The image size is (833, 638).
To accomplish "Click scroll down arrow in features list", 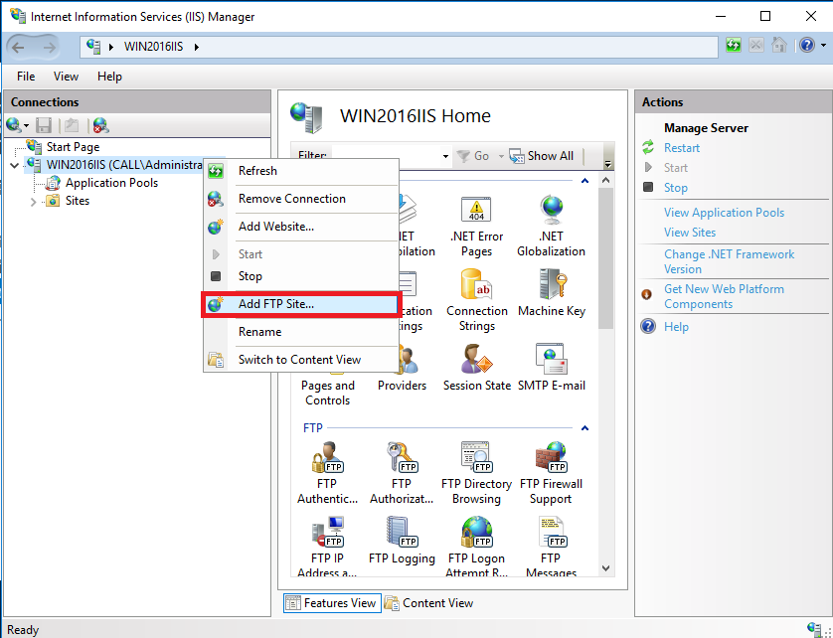I will (605, 568).
